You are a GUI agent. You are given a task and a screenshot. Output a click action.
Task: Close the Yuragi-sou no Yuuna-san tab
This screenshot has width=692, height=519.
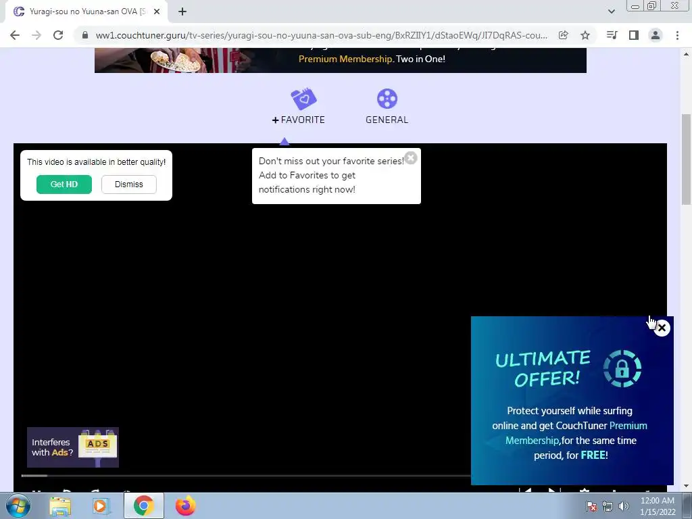click(157, 11)
